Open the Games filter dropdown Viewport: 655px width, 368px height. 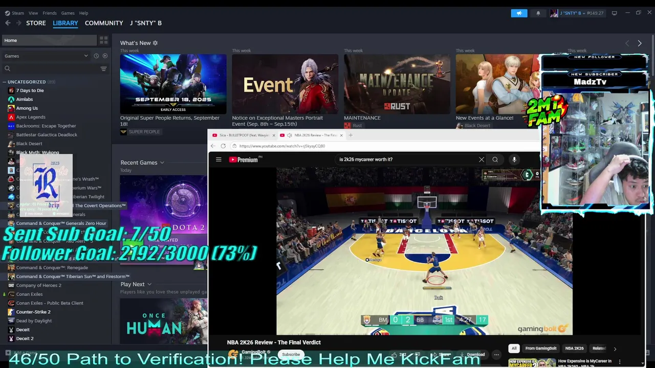point(46,56)
